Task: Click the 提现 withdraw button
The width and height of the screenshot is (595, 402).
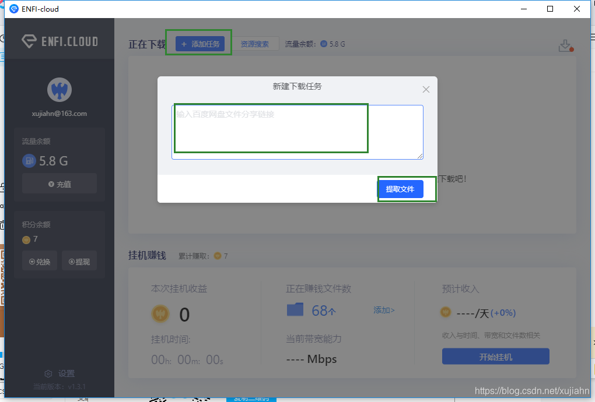Action: pyautogui.click(x=79, y=261)
